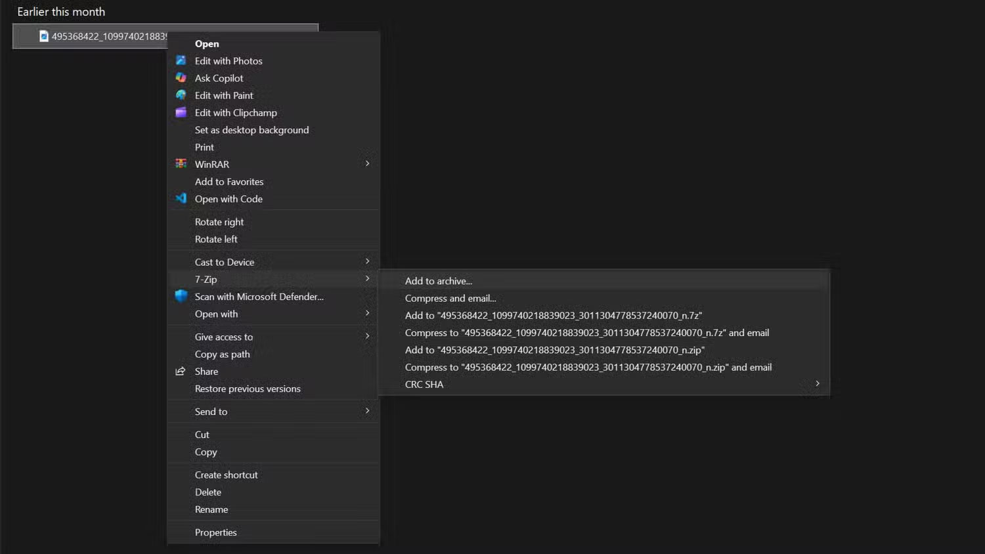Open the image with Photos
The image size is (985, 554).
coord(228,60)
